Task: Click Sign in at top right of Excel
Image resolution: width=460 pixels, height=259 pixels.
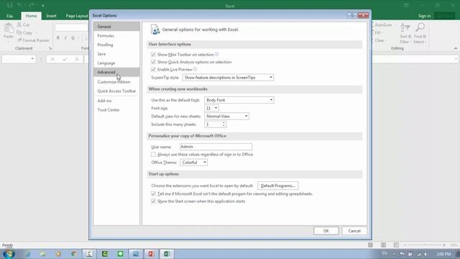Action: pos(424,16)
